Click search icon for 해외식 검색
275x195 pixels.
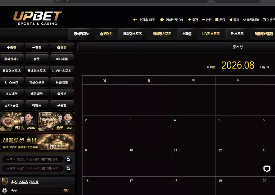[68, 160]
